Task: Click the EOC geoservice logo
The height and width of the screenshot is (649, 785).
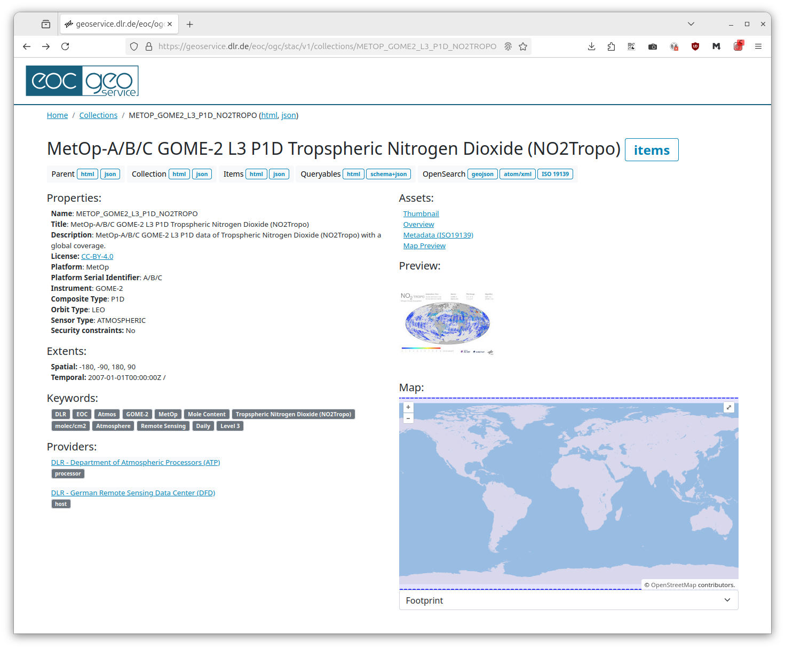Action: pyautogui.click(x=82, y=81)
